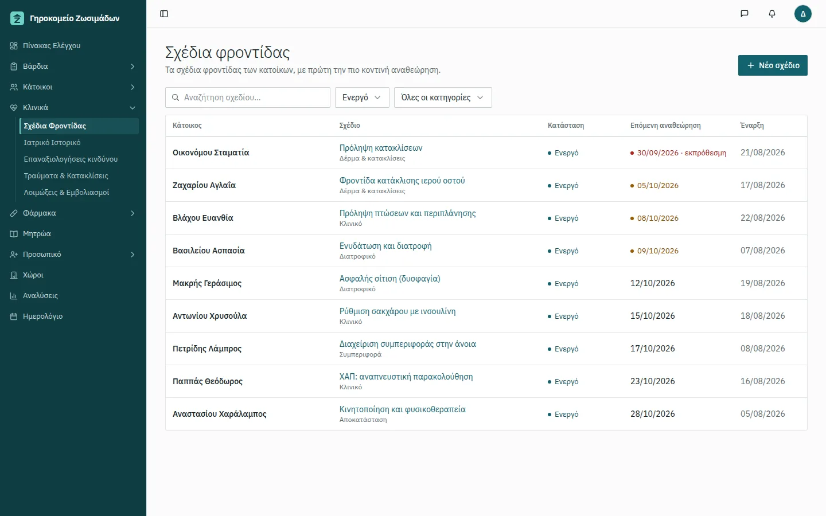Click review date 05/10/2026
This screenshot has height=516, width=826.
tap(654, 186)
